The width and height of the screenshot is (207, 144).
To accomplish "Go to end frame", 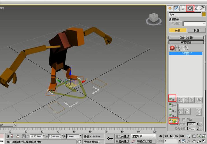I will [182, 136].
